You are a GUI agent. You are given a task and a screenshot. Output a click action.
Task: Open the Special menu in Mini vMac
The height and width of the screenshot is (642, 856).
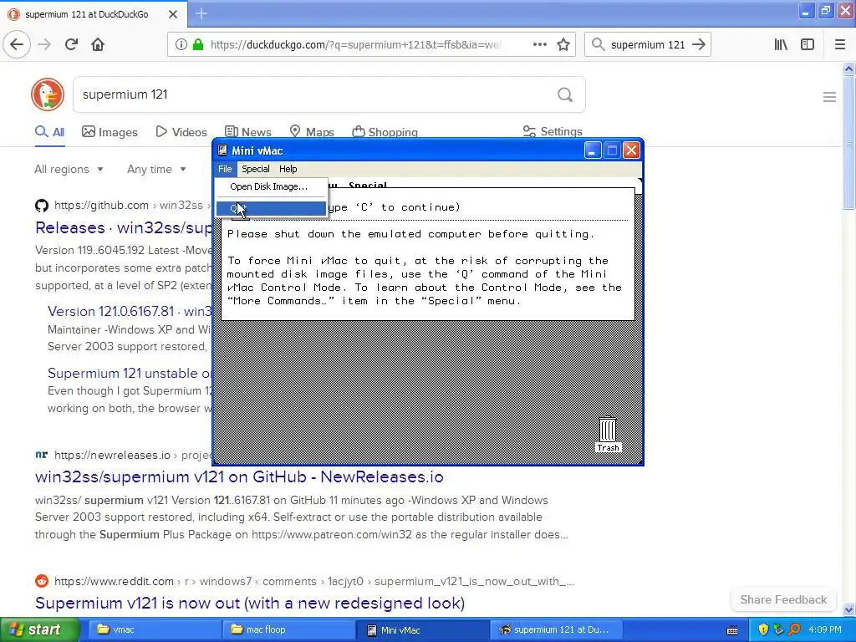[x=256, y=169]
